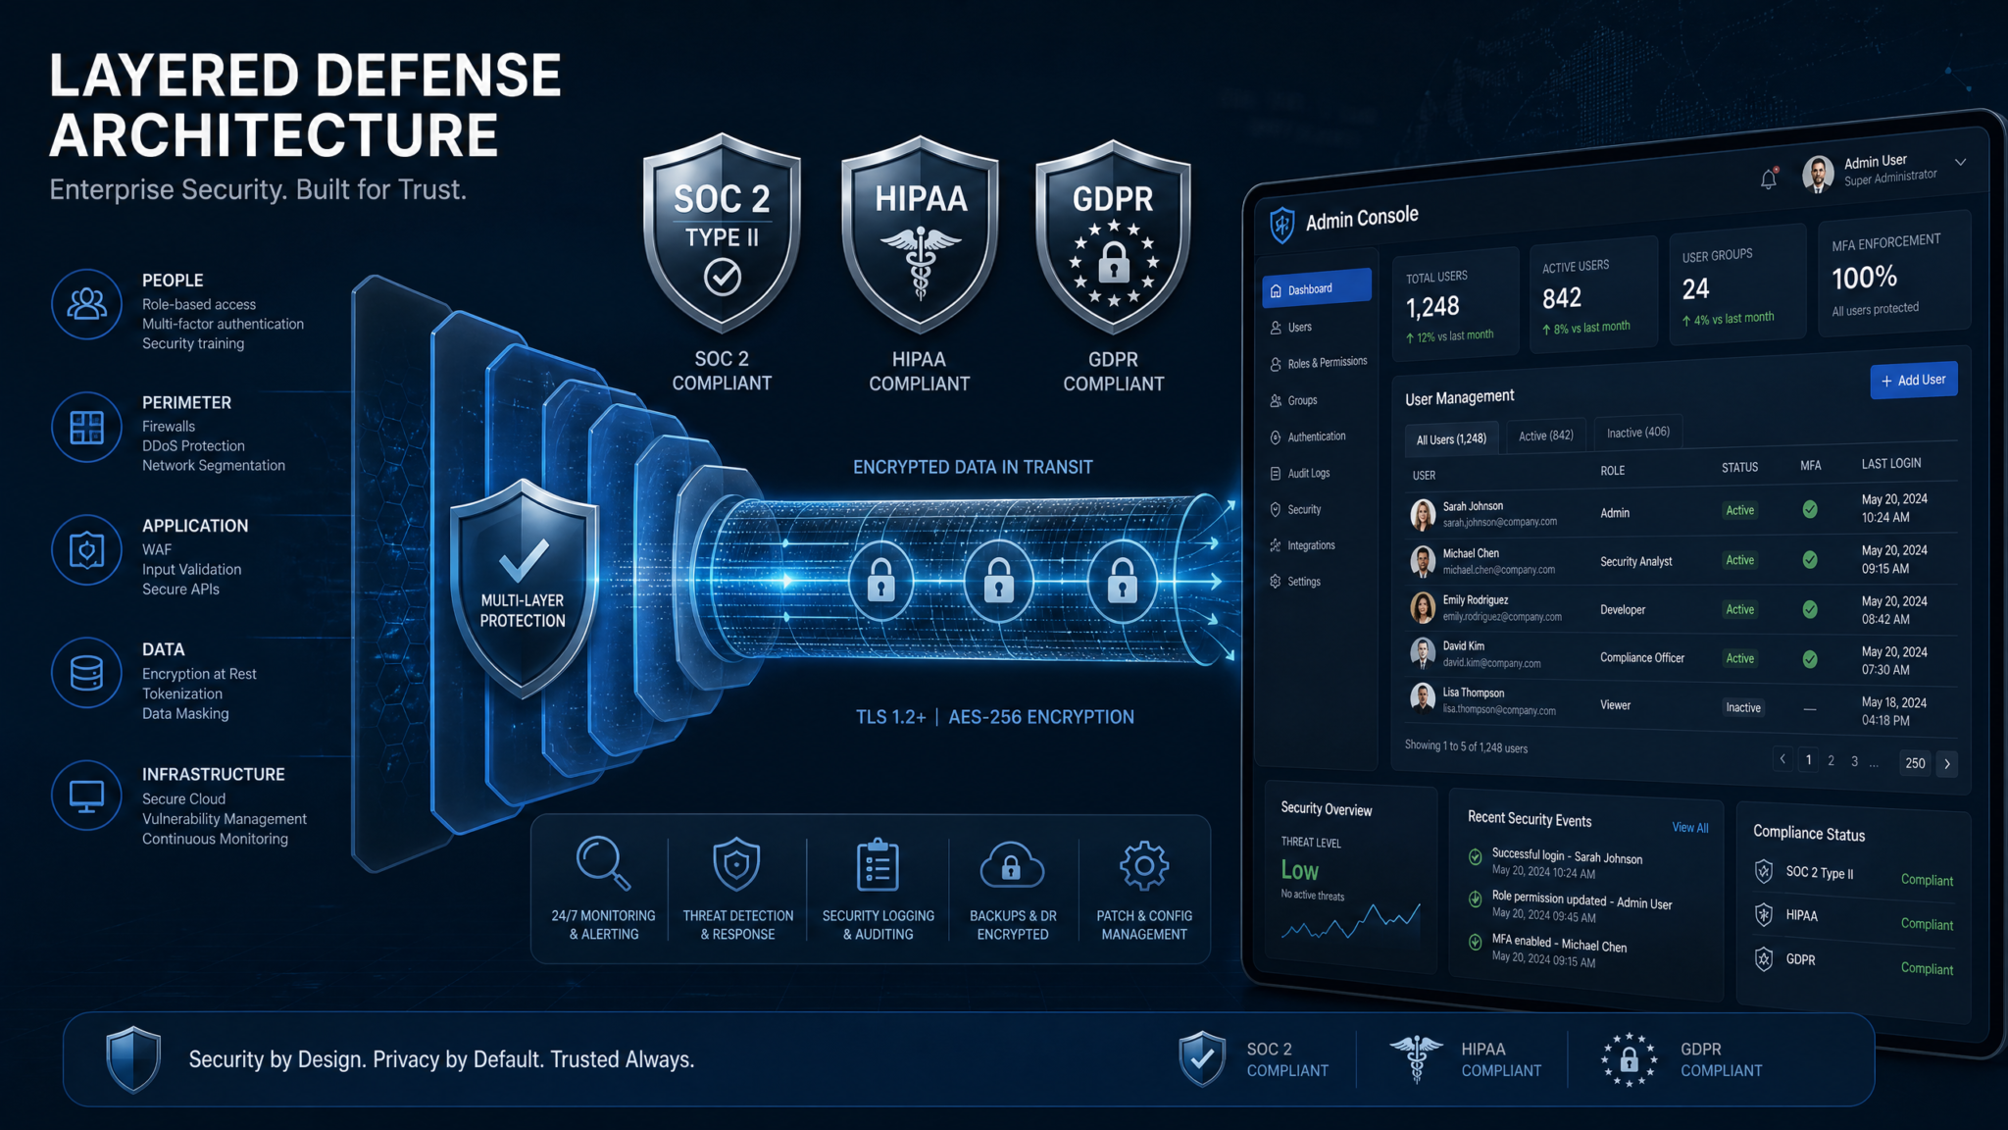Click the MFA checkmark for Emily Rodriguez
Image resolution: width=2008 pixels, height=1130 pixels.
tap(1810, 609)
